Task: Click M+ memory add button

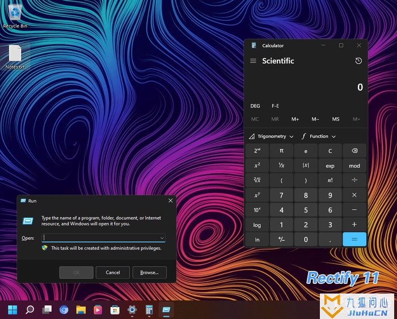Action: click(x=295, y=119)
